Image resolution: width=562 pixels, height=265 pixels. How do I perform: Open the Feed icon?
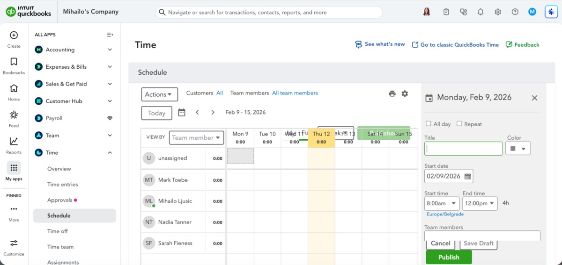[x=14, y=115]
